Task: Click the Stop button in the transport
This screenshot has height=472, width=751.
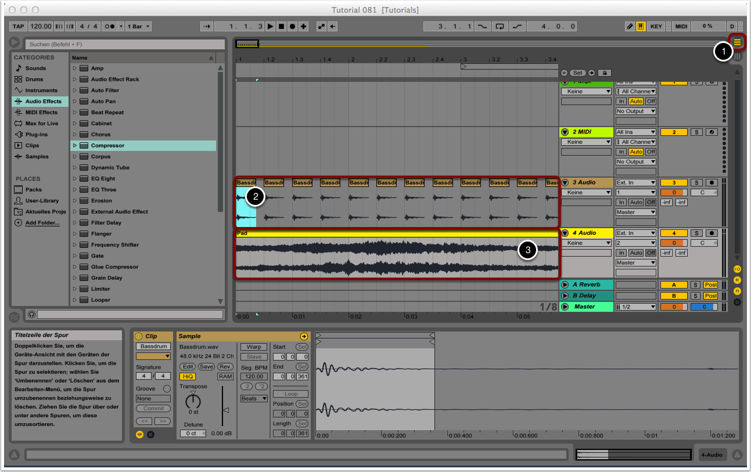Action: point(281,27)
